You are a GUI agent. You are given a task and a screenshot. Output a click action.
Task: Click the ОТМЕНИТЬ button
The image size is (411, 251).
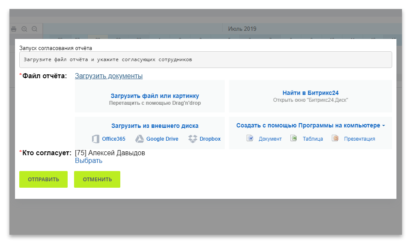coord(97,179)
